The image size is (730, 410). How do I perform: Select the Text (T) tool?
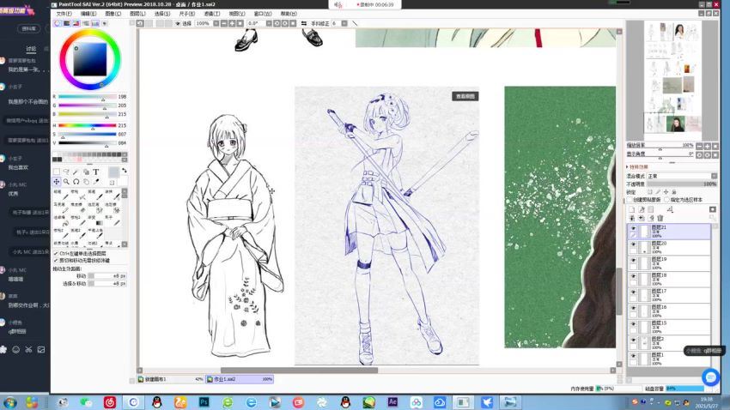point(96,172)
